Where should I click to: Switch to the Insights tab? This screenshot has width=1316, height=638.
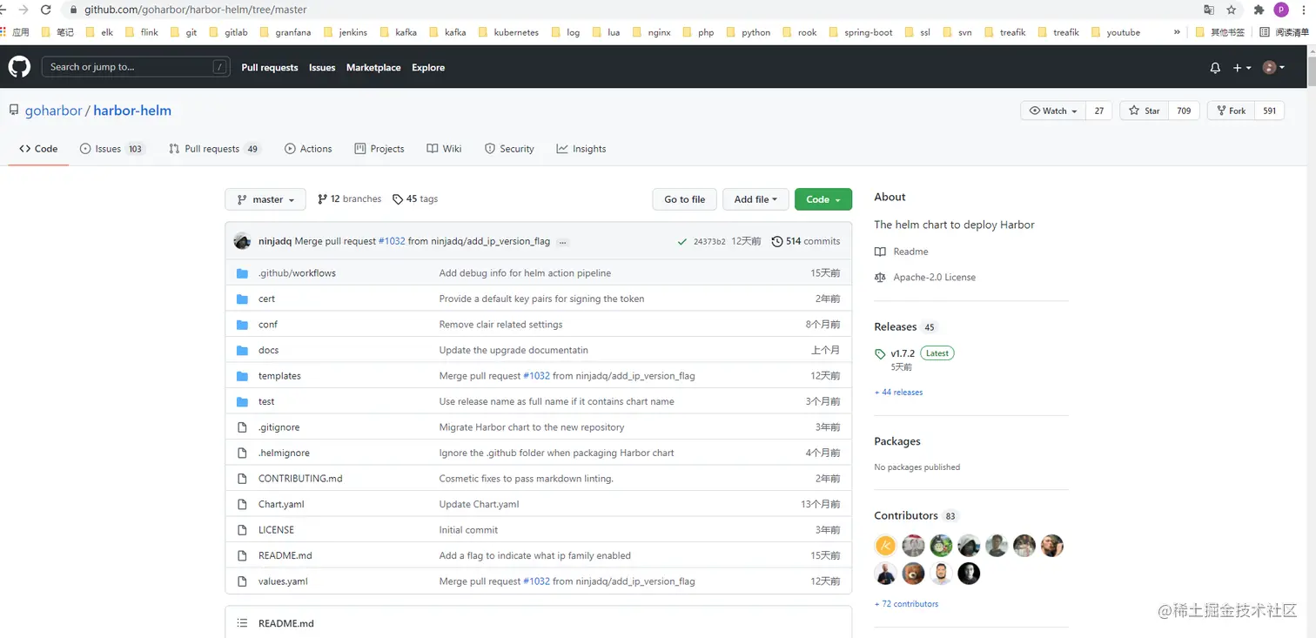coord(581,149)
